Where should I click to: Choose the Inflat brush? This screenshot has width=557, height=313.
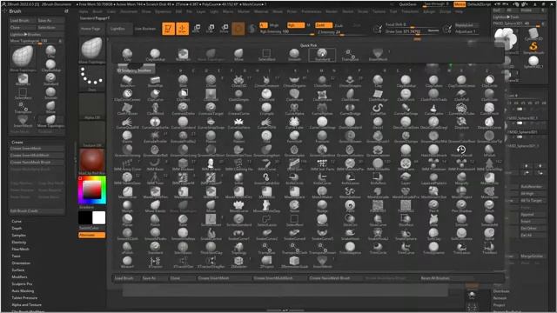pos(238,178)
